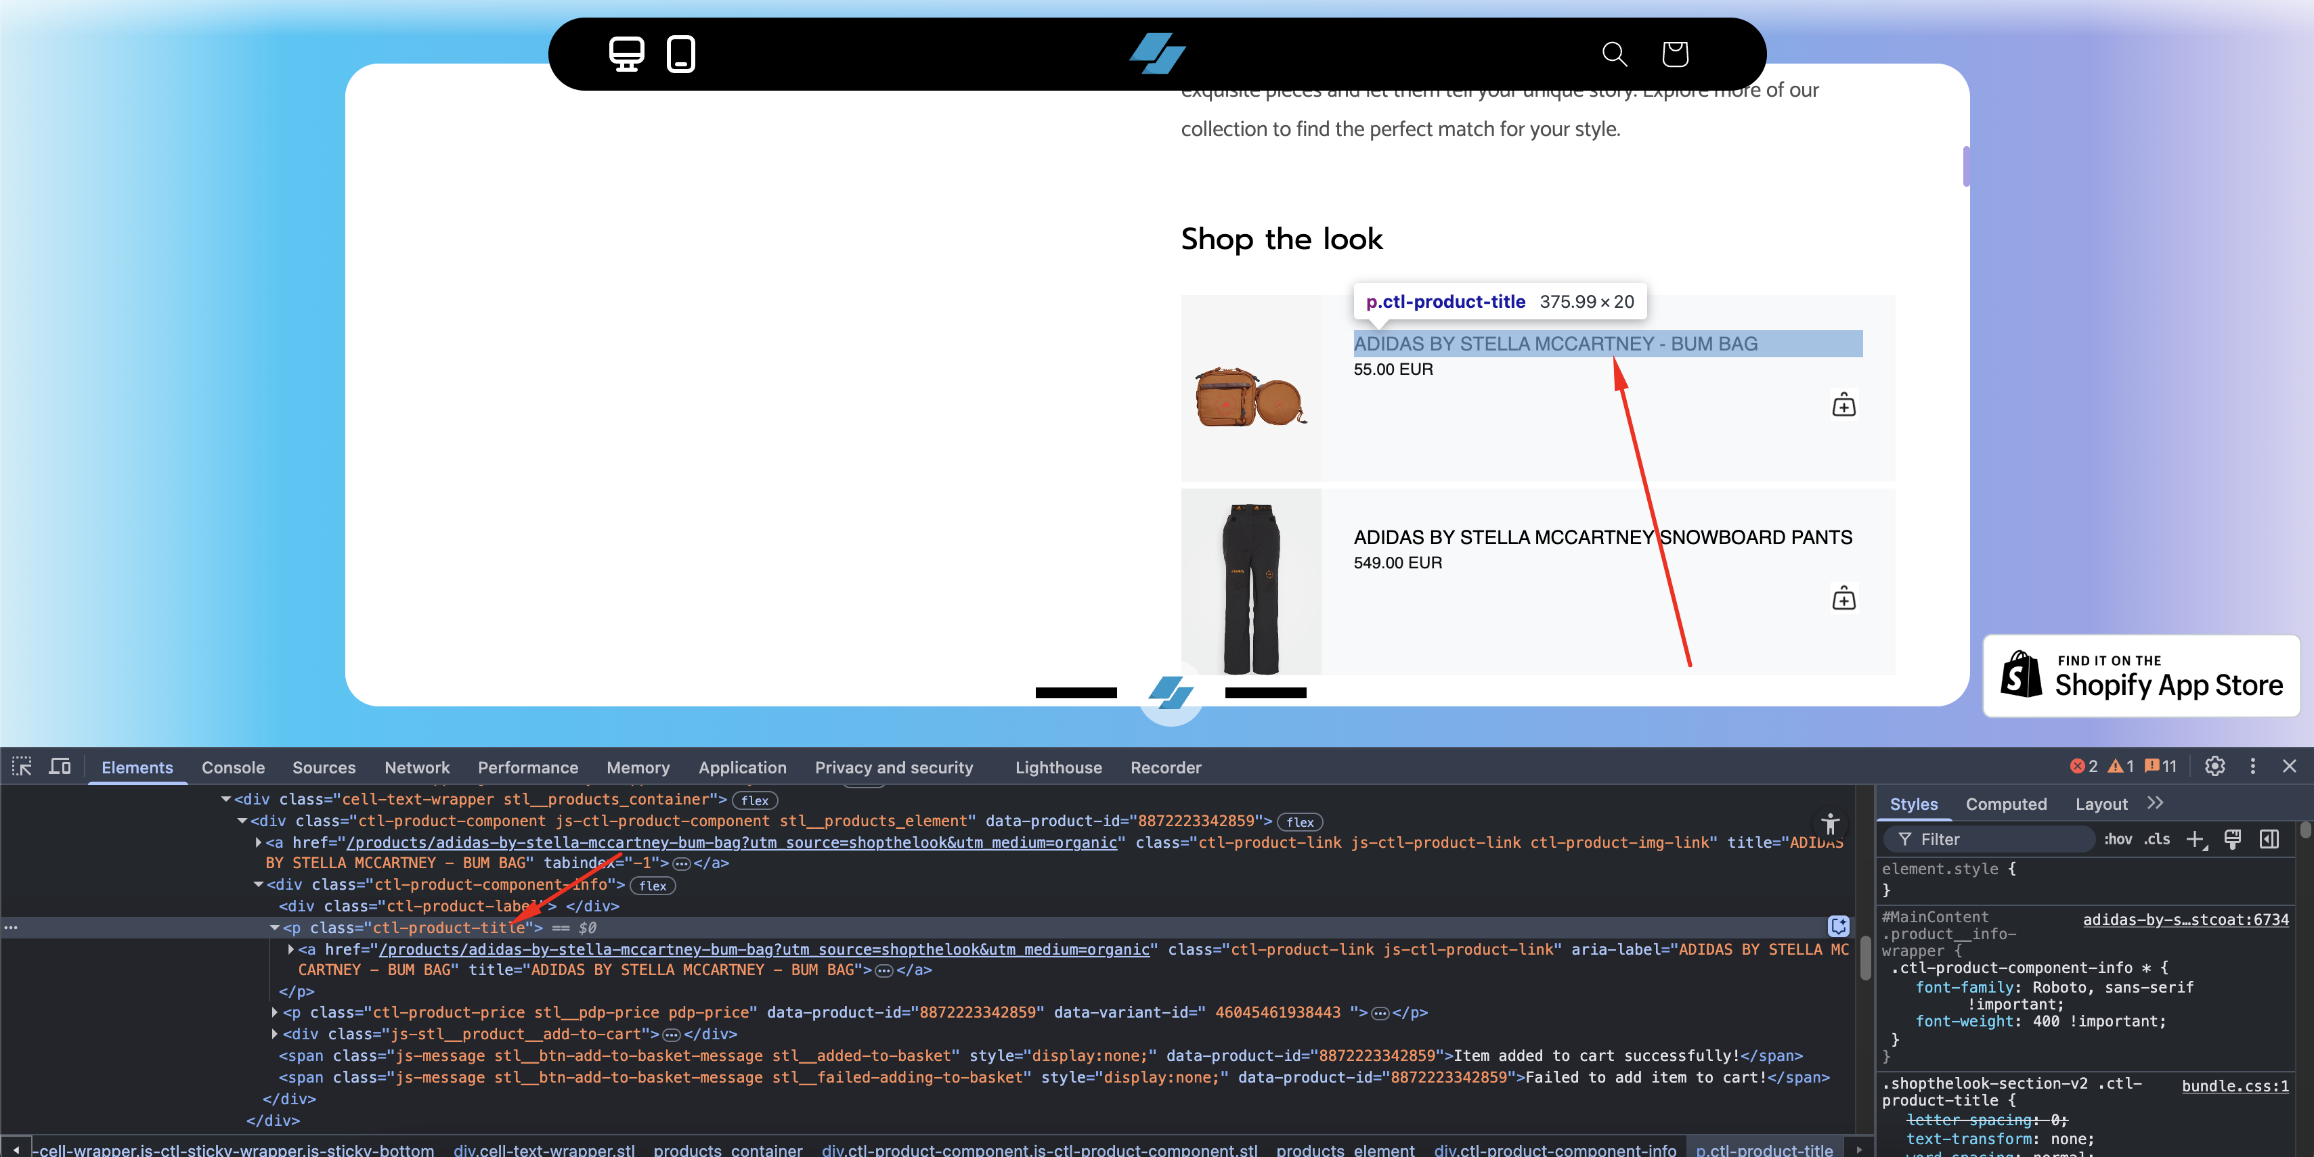This screenshot has width=2314, height=1157.
Task: Toggle .cls class editor
Action: [2157, 839]
